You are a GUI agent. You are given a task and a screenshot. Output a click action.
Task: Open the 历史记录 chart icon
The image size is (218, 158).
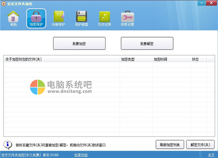click(x=105, y=18)
